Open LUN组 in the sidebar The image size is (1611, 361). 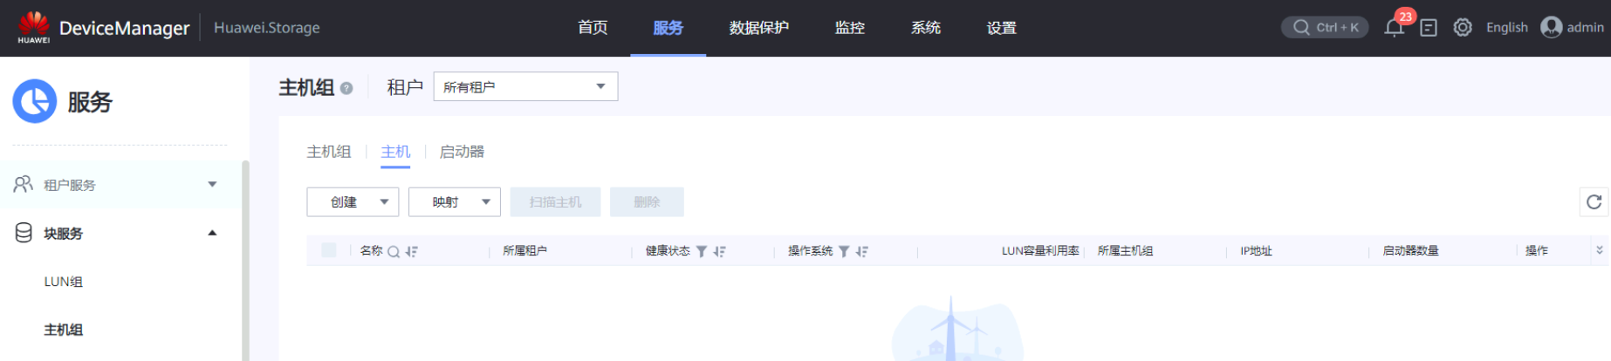tap(64, 282)
